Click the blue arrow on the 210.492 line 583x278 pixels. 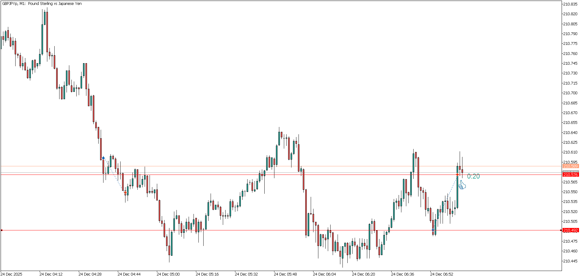pos(433,230)
